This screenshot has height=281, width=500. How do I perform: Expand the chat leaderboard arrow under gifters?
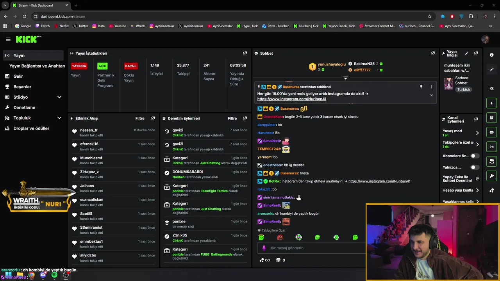(x=345, y=78)
